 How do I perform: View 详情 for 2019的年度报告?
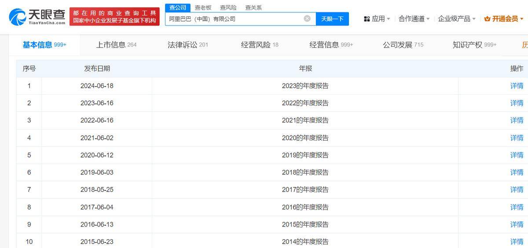517,155
